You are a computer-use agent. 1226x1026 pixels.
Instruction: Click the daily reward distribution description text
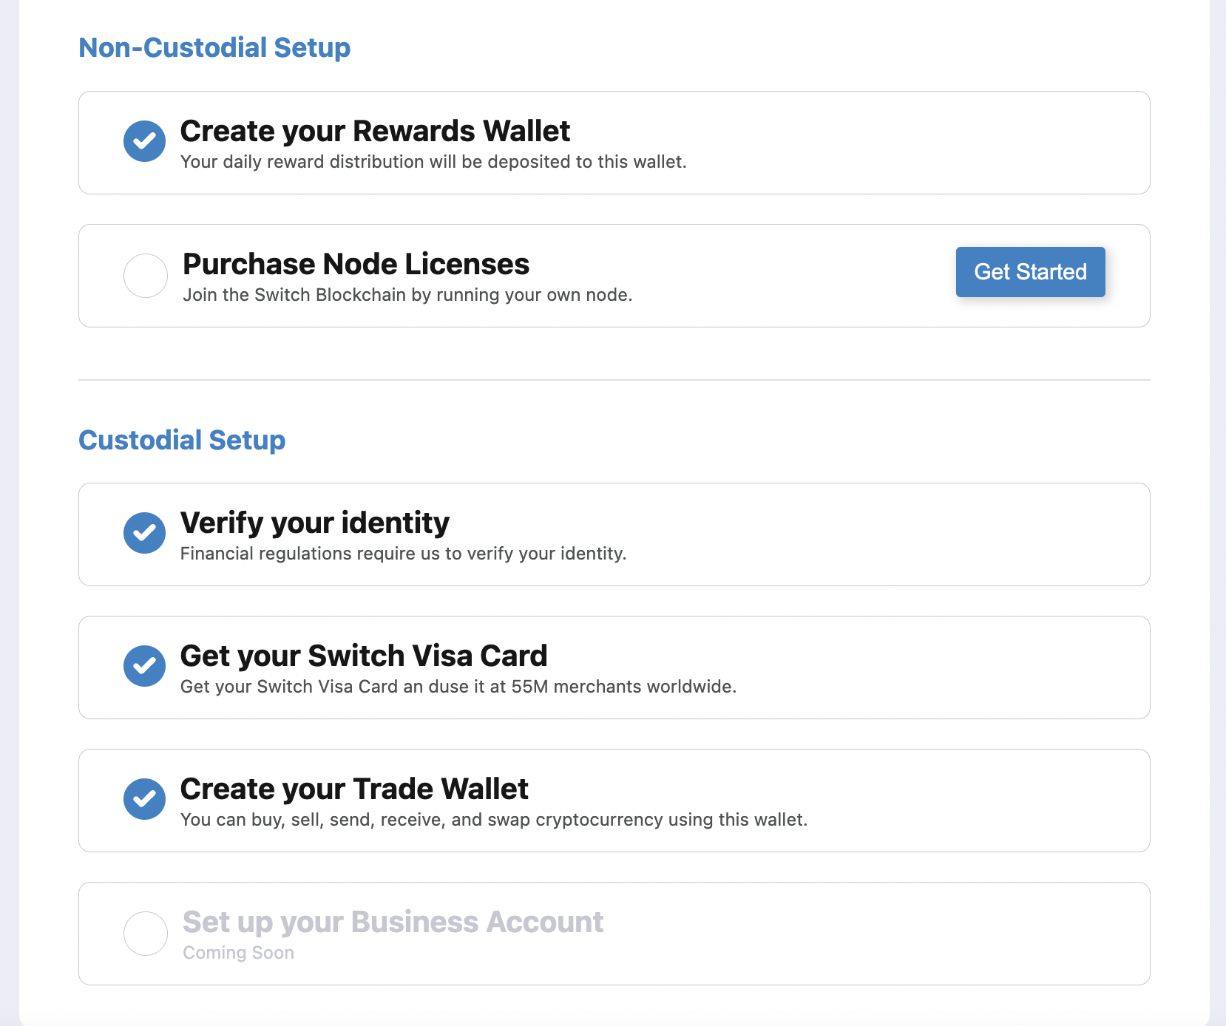433,162
